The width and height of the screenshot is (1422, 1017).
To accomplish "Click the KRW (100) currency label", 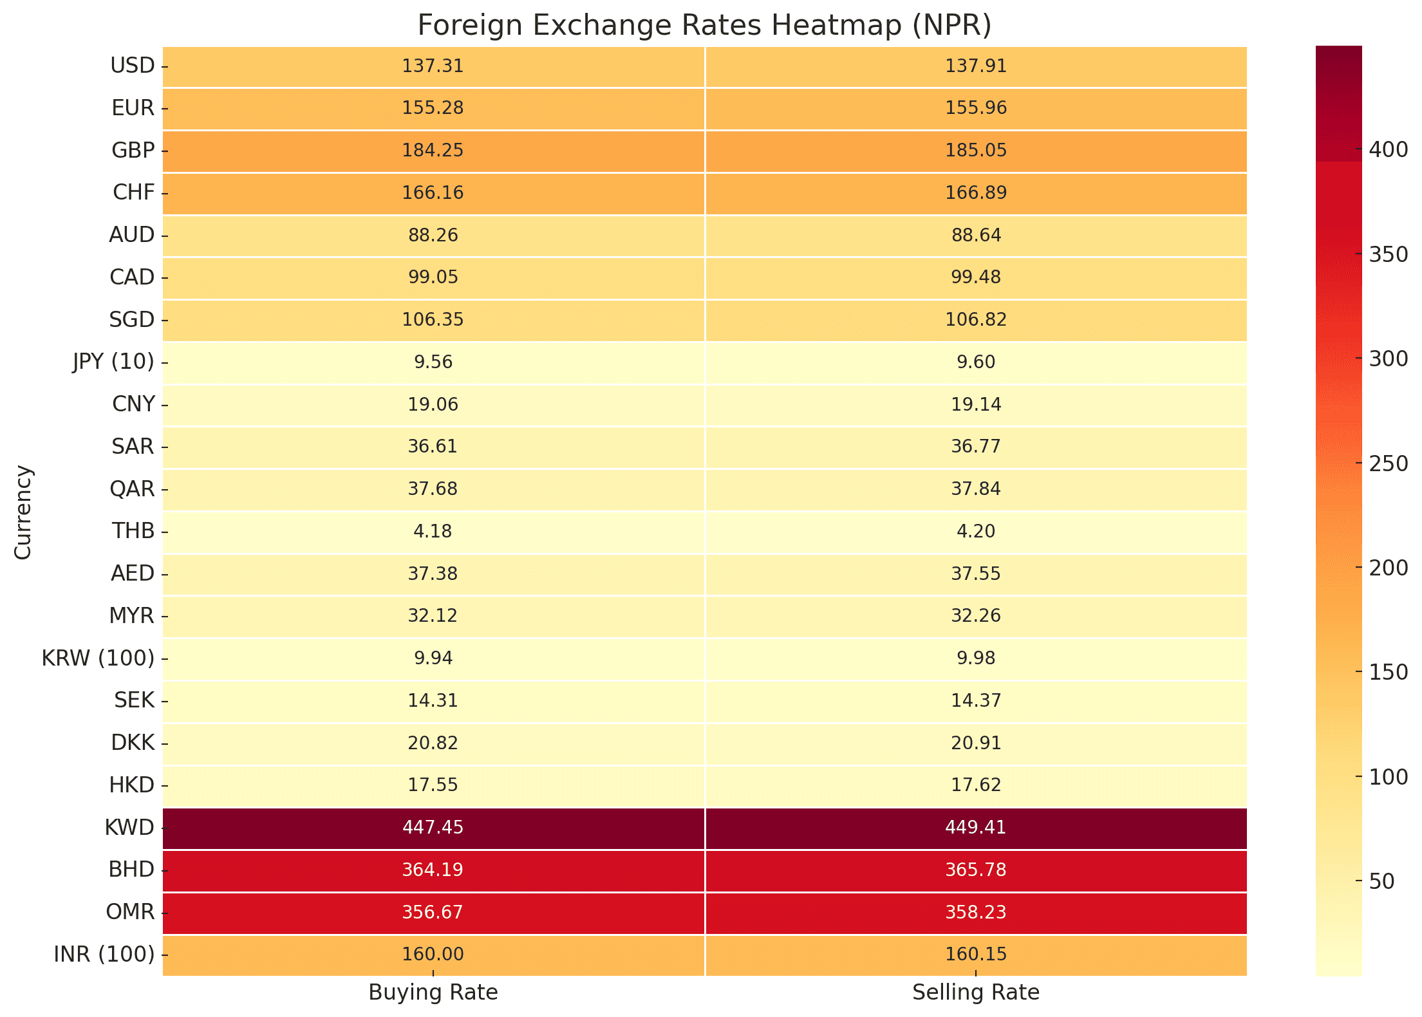I will (98, 658).
